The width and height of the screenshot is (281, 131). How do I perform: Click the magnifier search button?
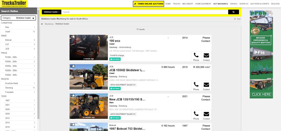233,12
